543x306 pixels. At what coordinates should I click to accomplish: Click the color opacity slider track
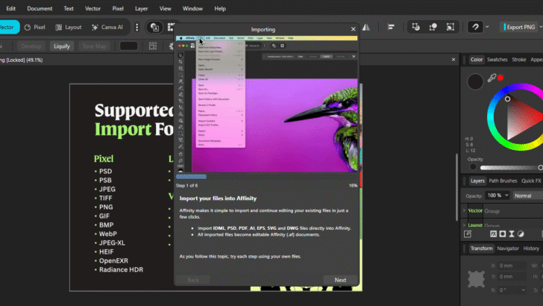511,168
